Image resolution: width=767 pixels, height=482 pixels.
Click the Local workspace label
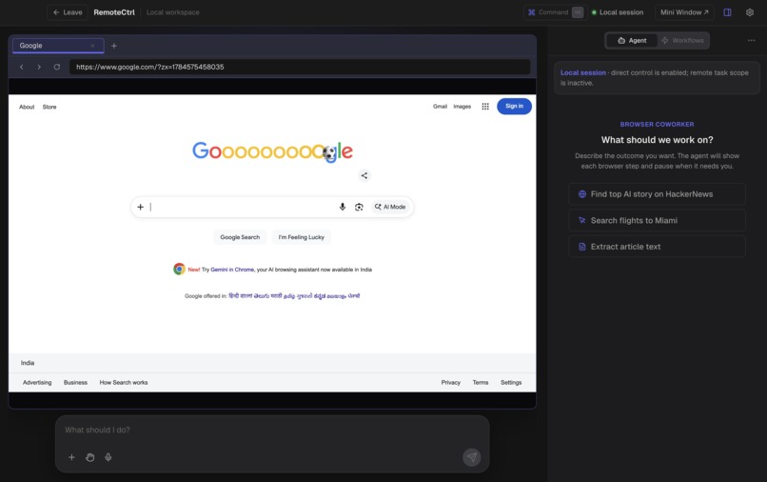click(172, 12)
